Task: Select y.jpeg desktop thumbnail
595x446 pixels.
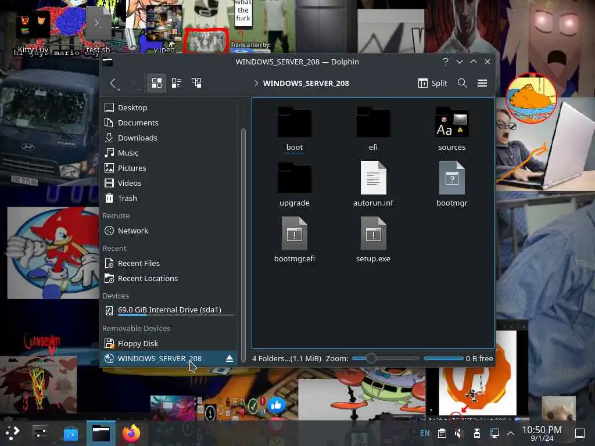Action: pyautogui.click(x=164, y=30)
